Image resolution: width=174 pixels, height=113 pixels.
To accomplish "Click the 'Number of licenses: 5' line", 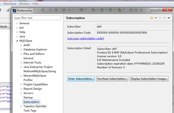I will tap(111, 67).
